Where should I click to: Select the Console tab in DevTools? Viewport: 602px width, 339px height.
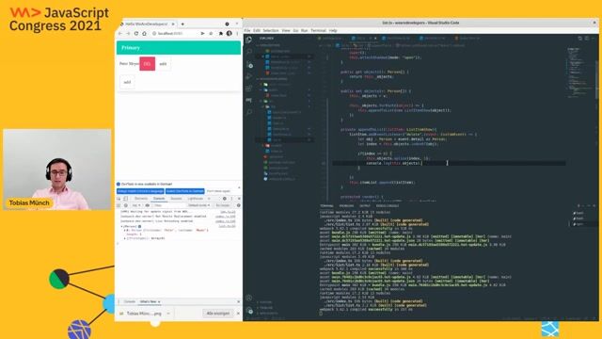[x=159, y=199]
